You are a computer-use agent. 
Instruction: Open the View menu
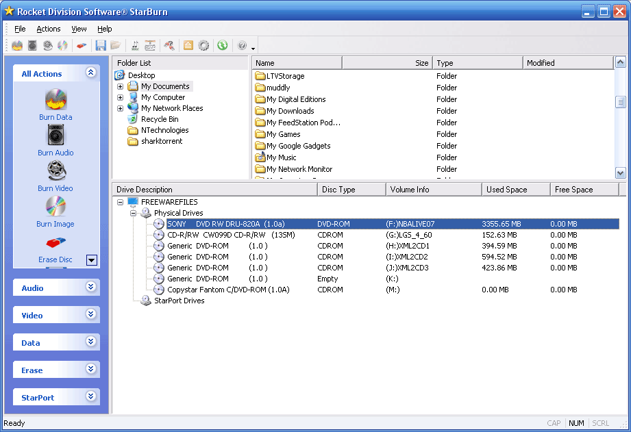click(x=79, y=29)
